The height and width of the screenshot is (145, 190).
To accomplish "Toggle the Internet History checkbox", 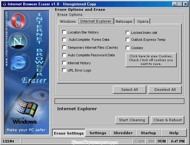I will coord(64,63).
